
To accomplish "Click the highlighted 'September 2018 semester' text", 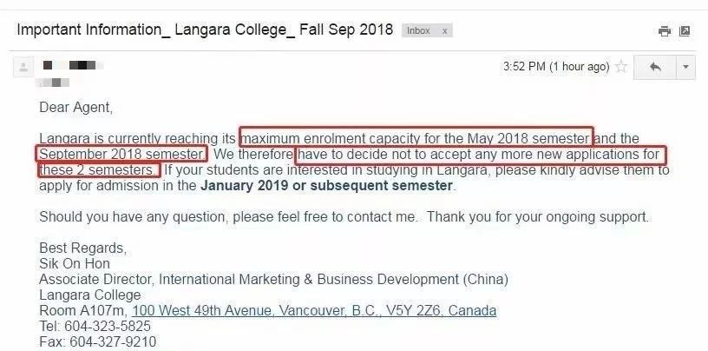I will coord(122,154).
